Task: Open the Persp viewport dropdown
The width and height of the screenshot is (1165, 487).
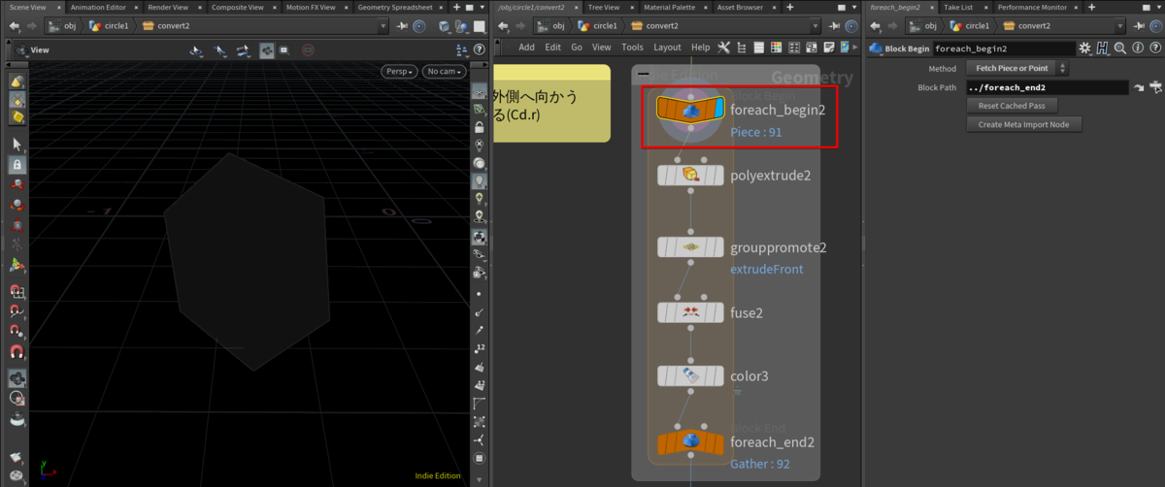Action: (x=401, y=72)
